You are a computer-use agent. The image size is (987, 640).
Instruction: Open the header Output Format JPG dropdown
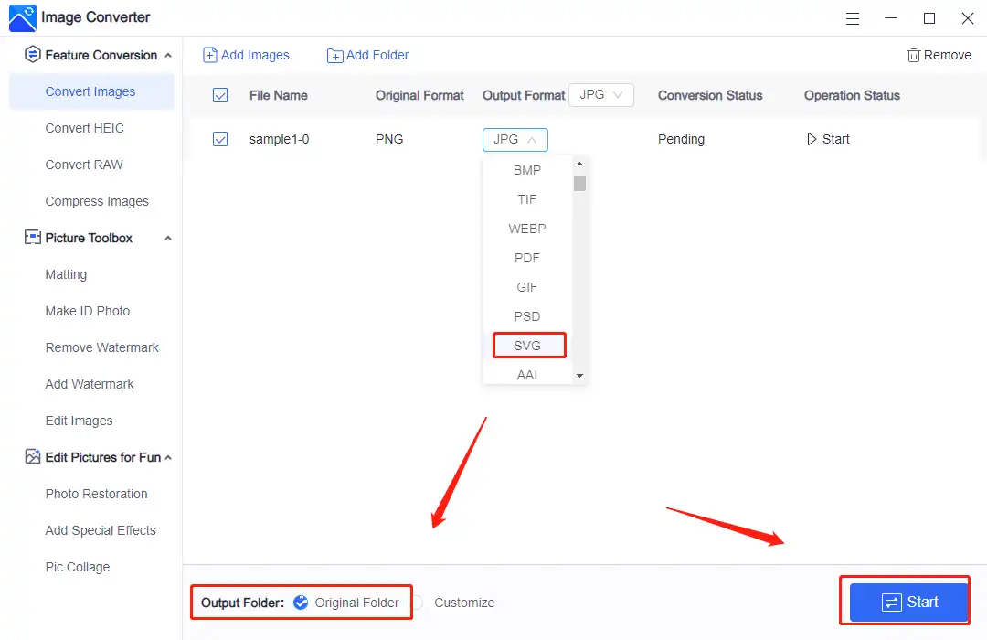(x=601, y=95)
